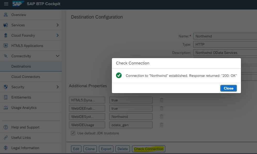Open Usage Analytics menu item
Image resolution: width=257 pixels, height=154 pixels.
[31, 108]
